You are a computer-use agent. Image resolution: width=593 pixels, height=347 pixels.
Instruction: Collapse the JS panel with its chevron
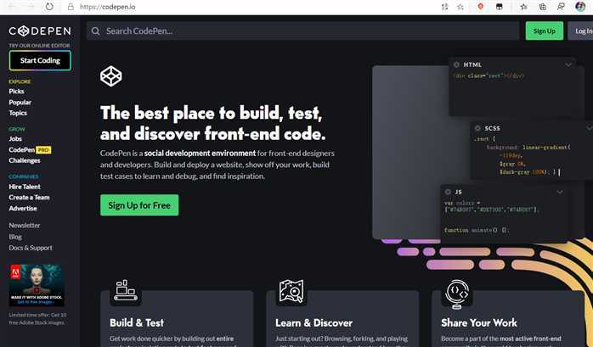pyautogui.click(x=560, y=193)
